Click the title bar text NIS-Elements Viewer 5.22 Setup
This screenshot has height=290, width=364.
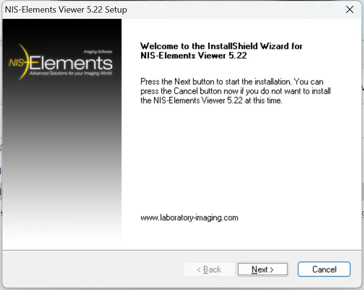pos(66,10)
